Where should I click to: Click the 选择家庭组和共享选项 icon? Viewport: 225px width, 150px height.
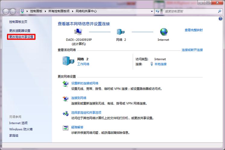66,114
